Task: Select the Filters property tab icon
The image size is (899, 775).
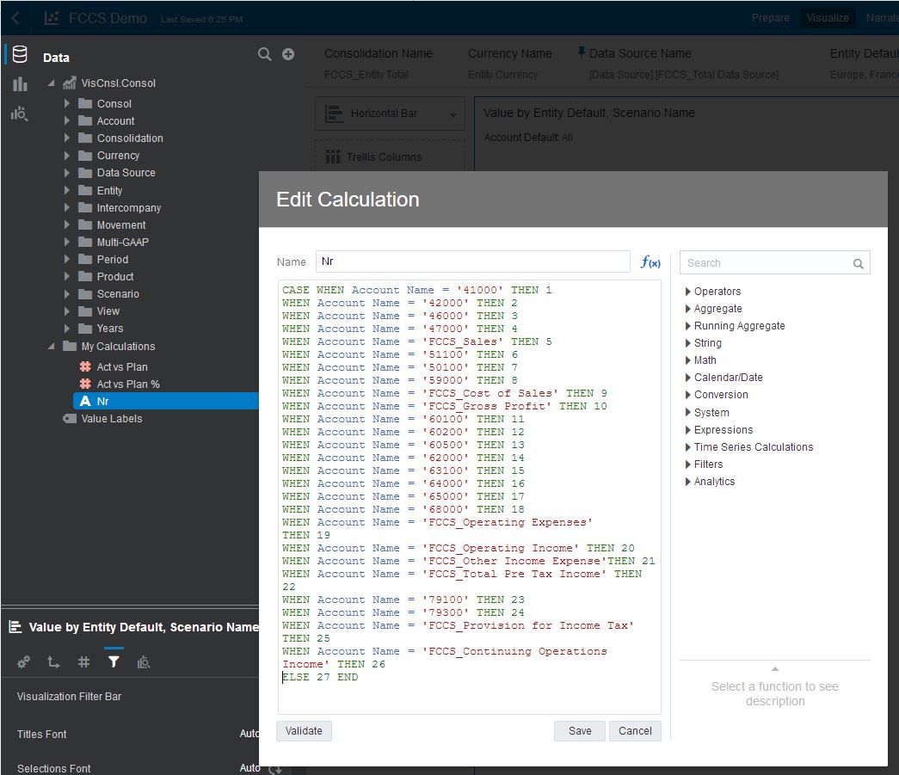Action: 114,661
